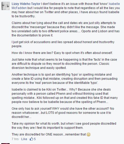The image size is (124, 144).
Task: Click the line 'How do I know there are lies?'
Action: coord(62,53)
